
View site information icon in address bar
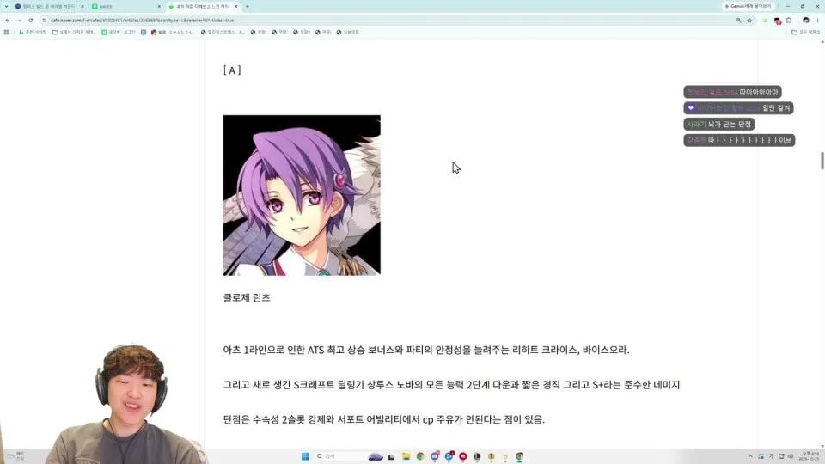click(45, 20)
